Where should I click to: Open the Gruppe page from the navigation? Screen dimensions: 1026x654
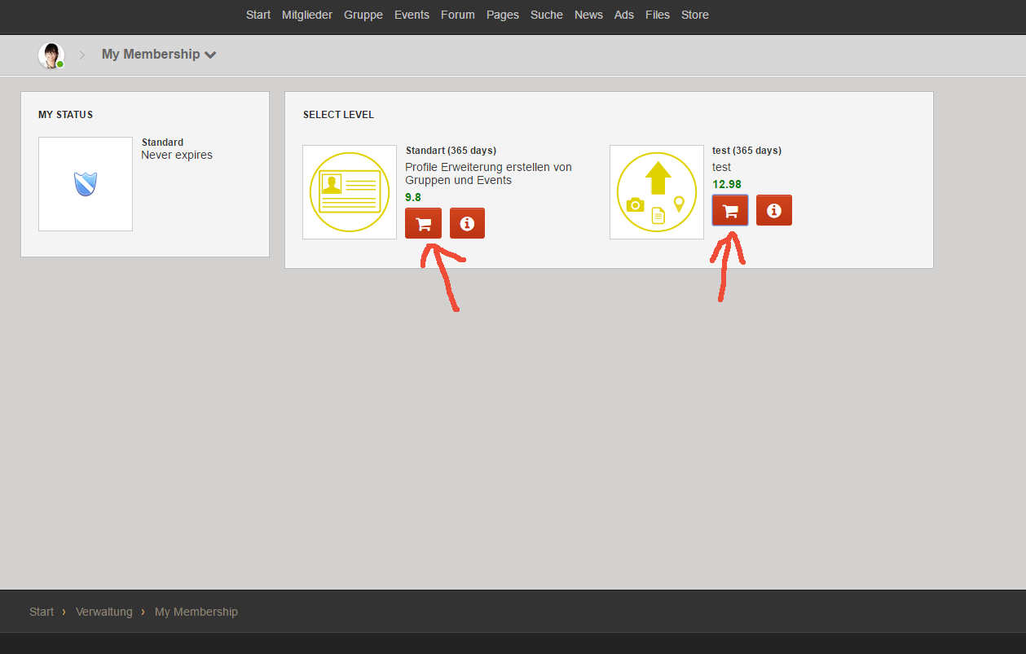(x=363, y=15)
